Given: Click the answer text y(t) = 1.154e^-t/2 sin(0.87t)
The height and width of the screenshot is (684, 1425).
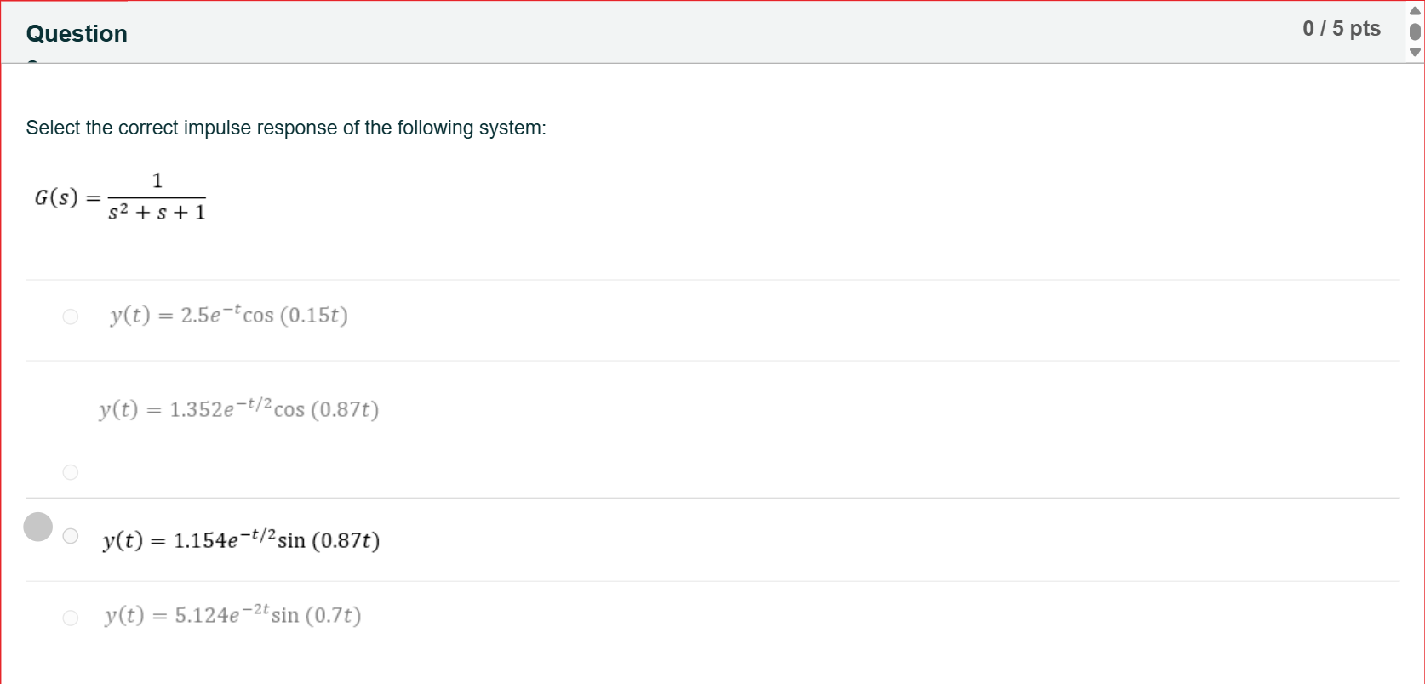Looking at the screenshot, I should coord(242,539).
